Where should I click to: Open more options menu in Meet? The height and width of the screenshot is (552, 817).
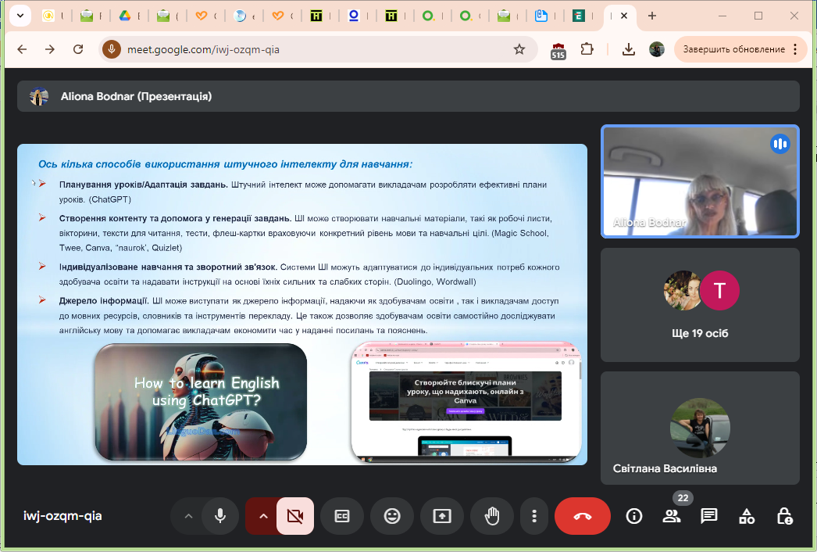tap(534, 516)
